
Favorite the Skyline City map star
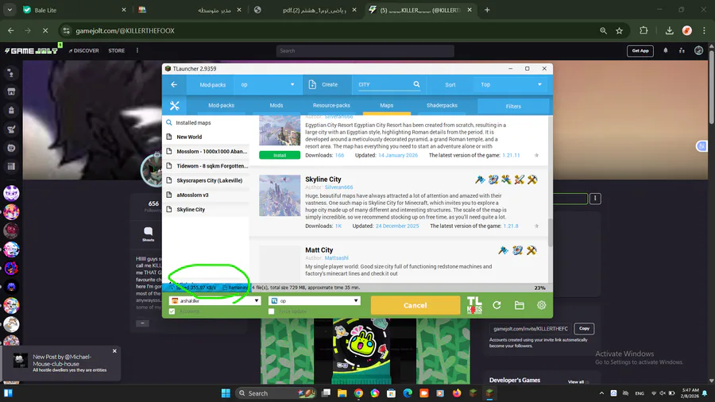coord(536,226)
